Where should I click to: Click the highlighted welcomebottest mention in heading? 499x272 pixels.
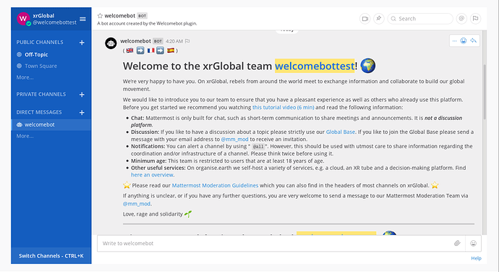click(315, 66)
